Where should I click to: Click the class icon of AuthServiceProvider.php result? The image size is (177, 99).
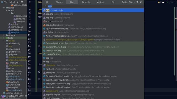44,36
